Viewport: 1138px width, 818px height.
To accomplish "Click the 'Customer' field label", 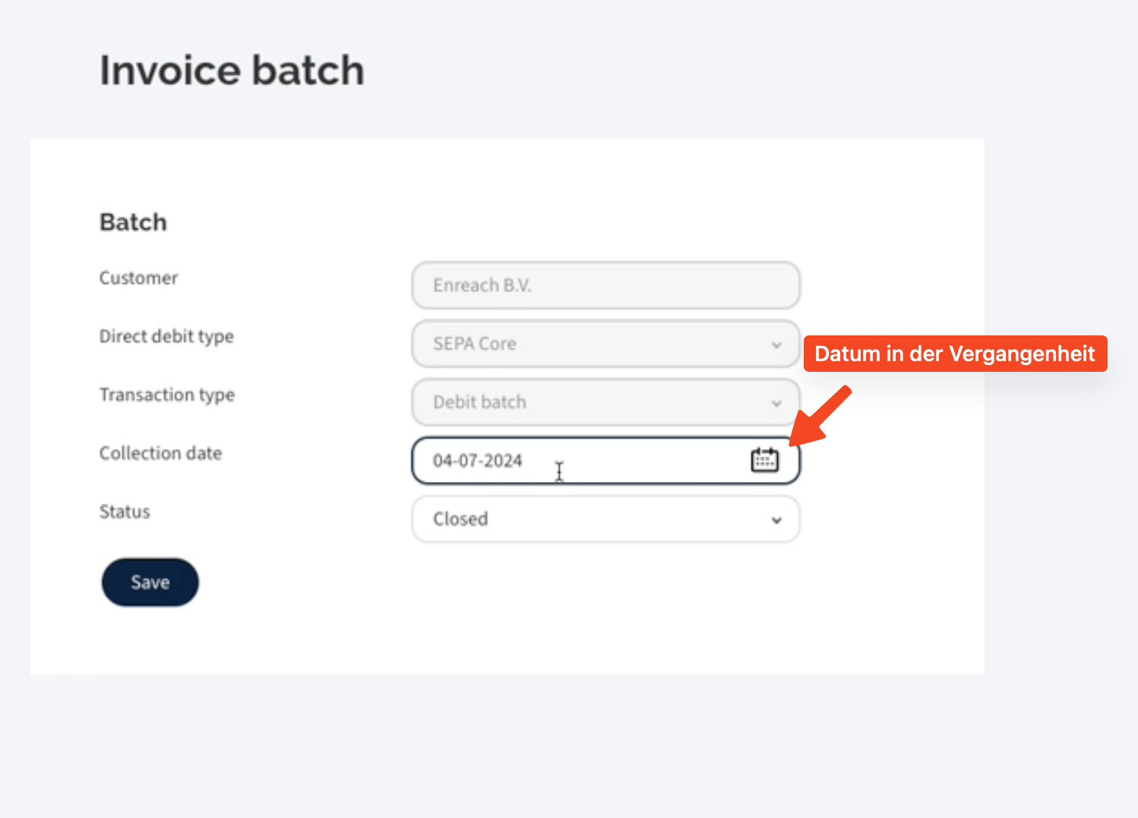I will tap(138, 278).
